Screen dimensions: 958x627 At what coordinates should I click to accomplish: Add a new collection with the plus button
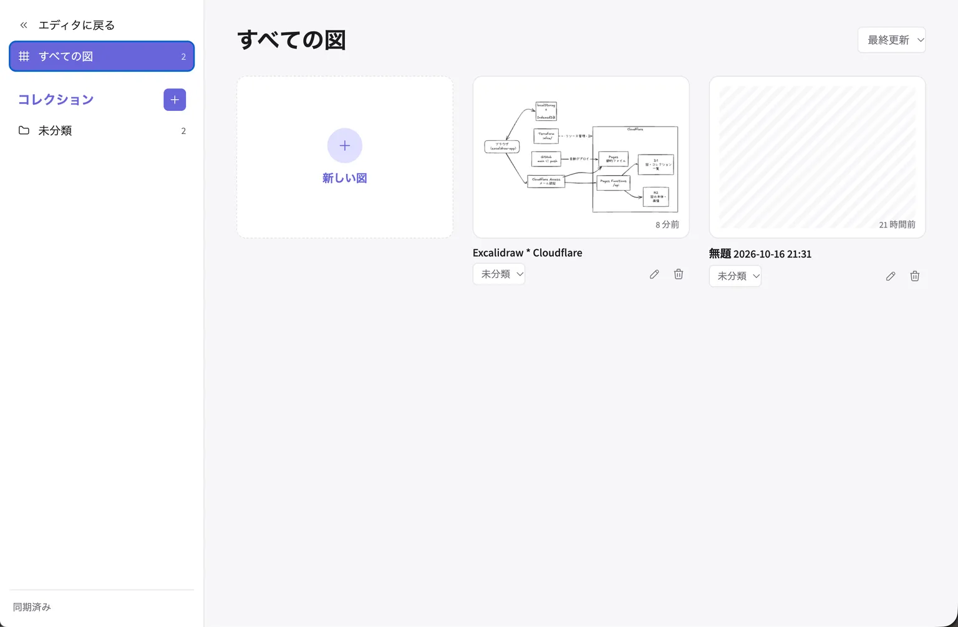[x=175, y=100]
